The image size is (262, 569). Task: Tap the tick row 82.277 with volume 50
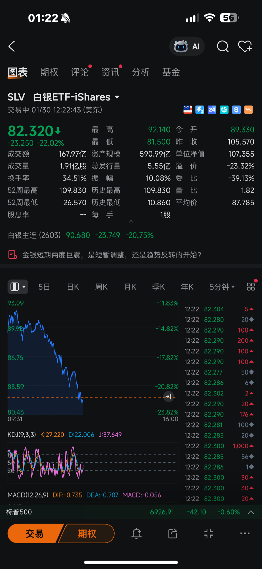coord(219,372)
